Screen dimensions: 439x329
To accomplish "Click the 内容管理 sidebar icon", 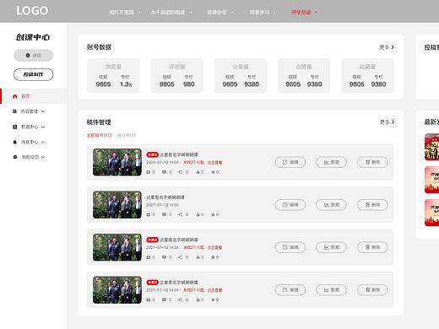I will [15, 111].
